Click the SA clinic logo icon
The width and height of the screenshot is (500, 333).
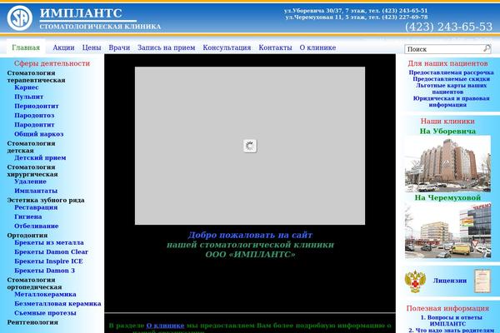[20, 18]
